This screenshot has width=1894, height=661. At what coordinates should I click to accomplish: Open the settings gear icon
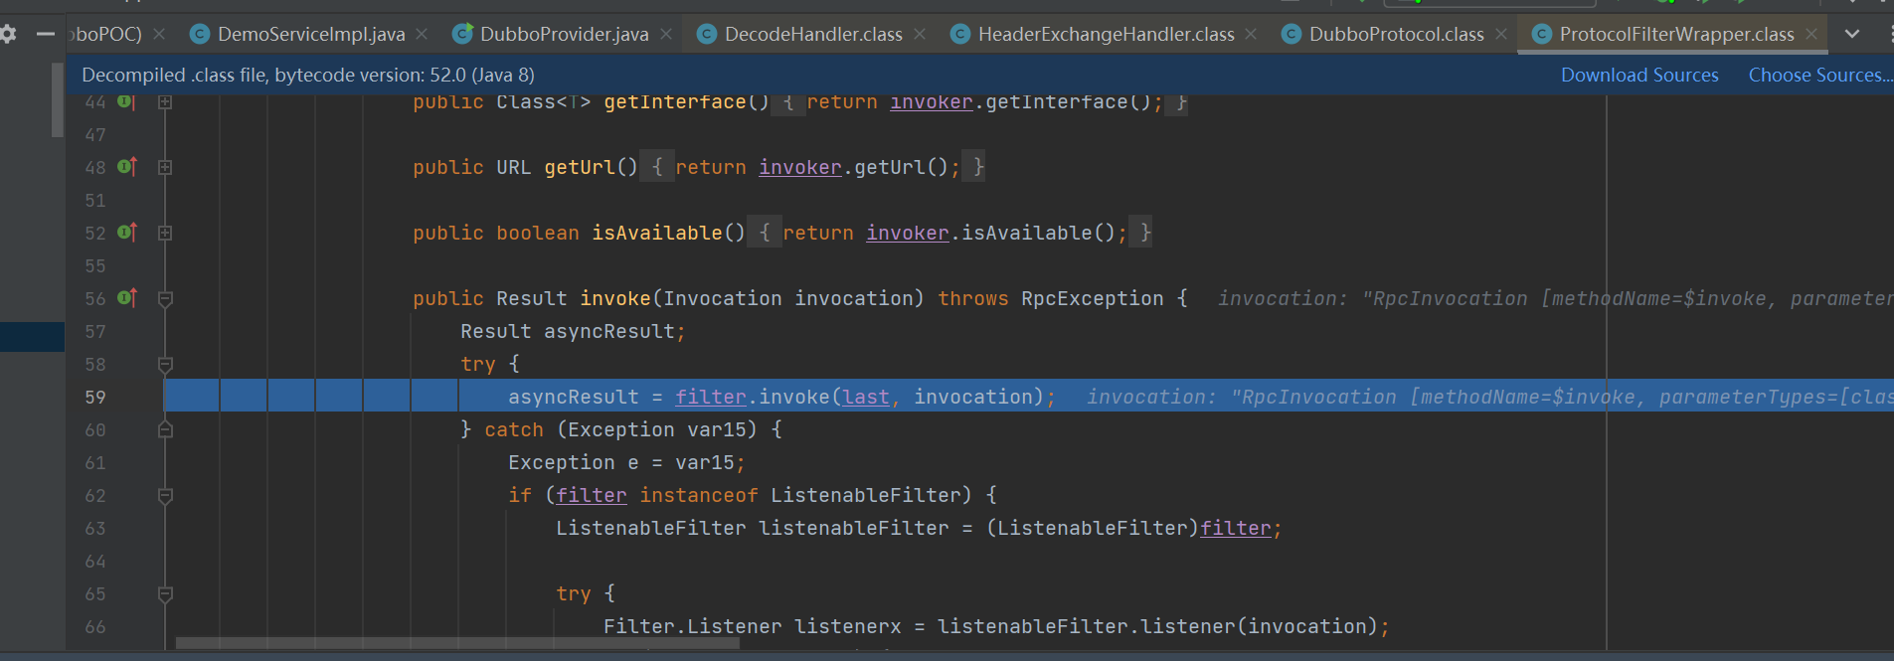click(8, 34)
